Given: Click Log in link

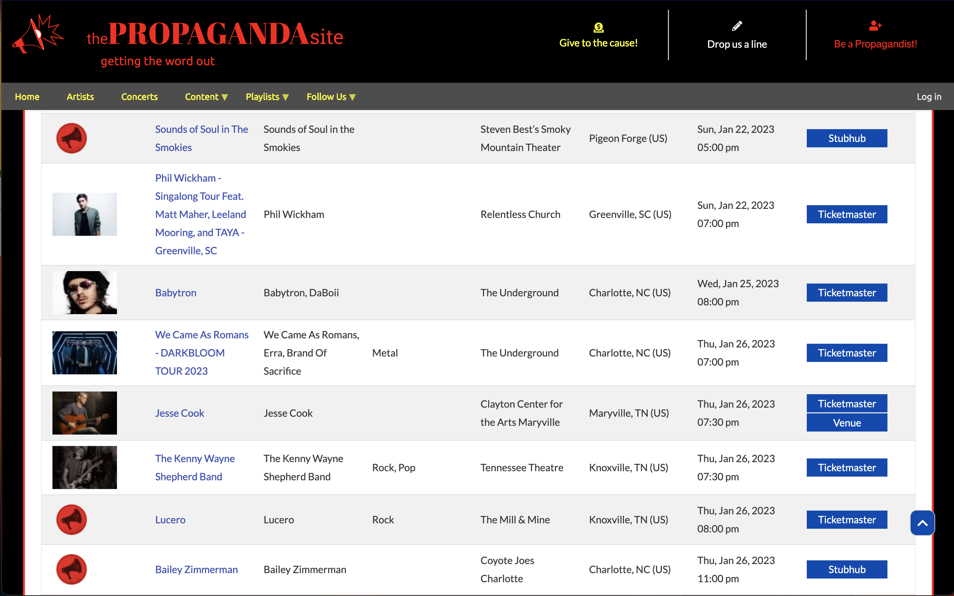Looking at the screenshot, I should pos(928,97).
